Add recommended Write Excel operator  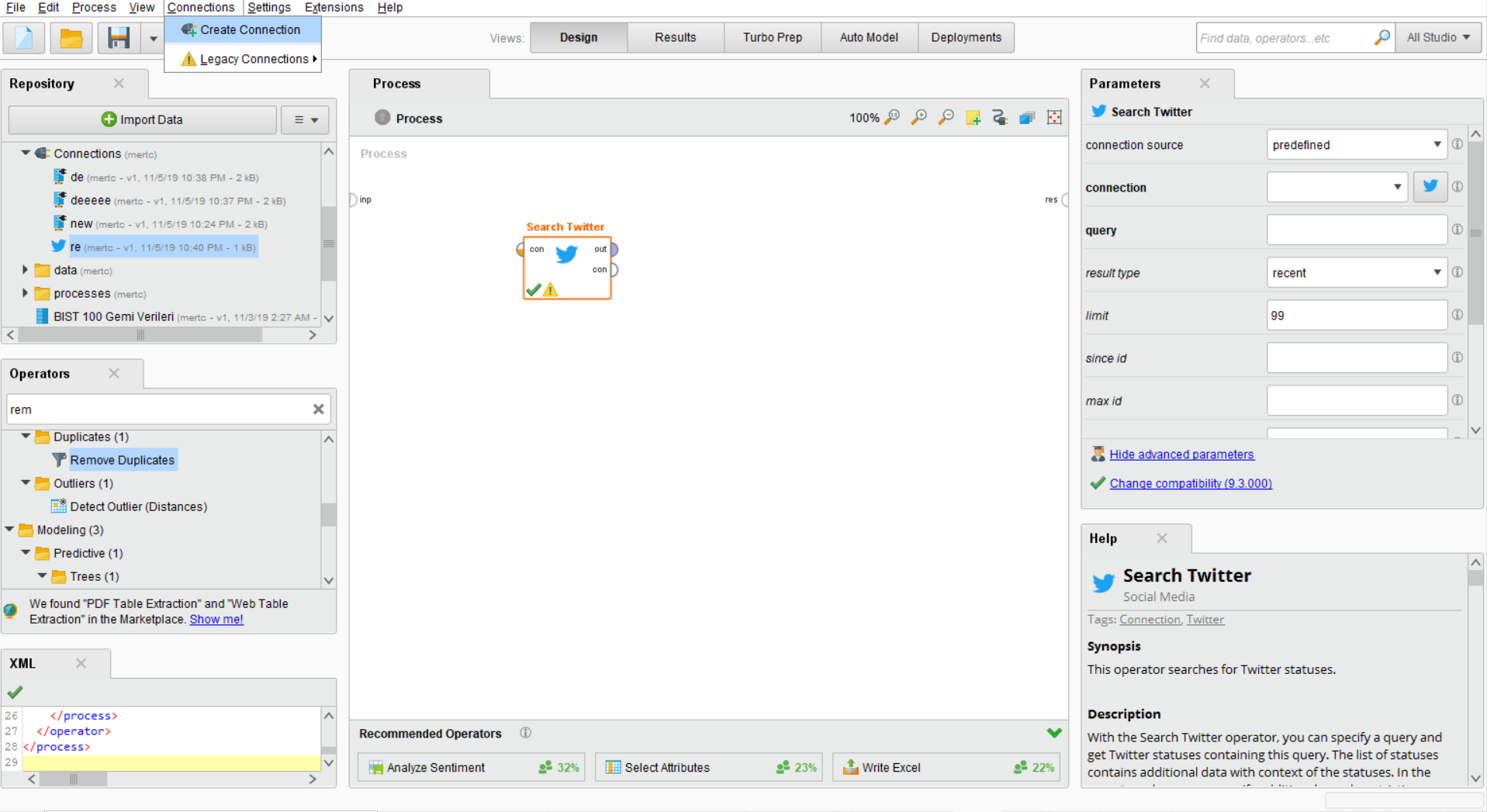[946, 767]
